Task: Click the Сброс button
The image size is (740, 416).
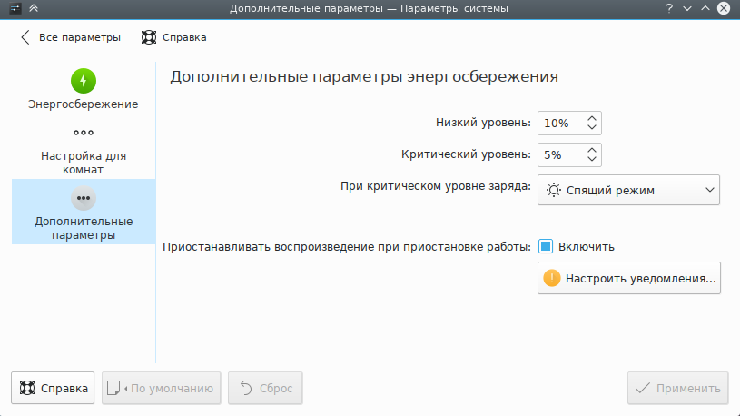Action: tap(265, 389)
